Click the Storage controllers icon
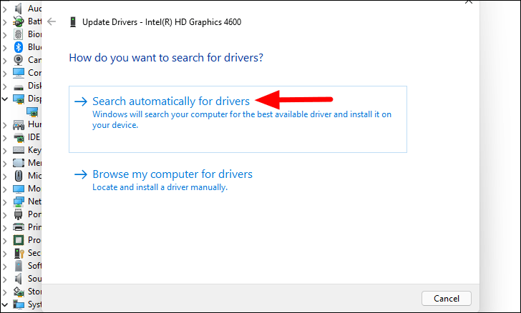Viewport: 521px width, 313px height. [x=19, y=292]
